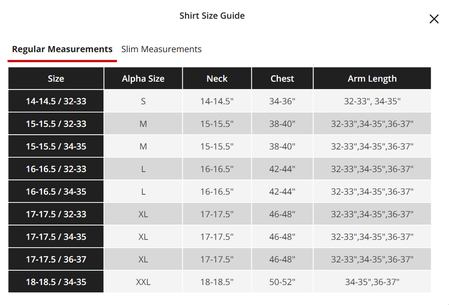
Task: Click the Shirt Size Guide title
Action: [212, 16]
